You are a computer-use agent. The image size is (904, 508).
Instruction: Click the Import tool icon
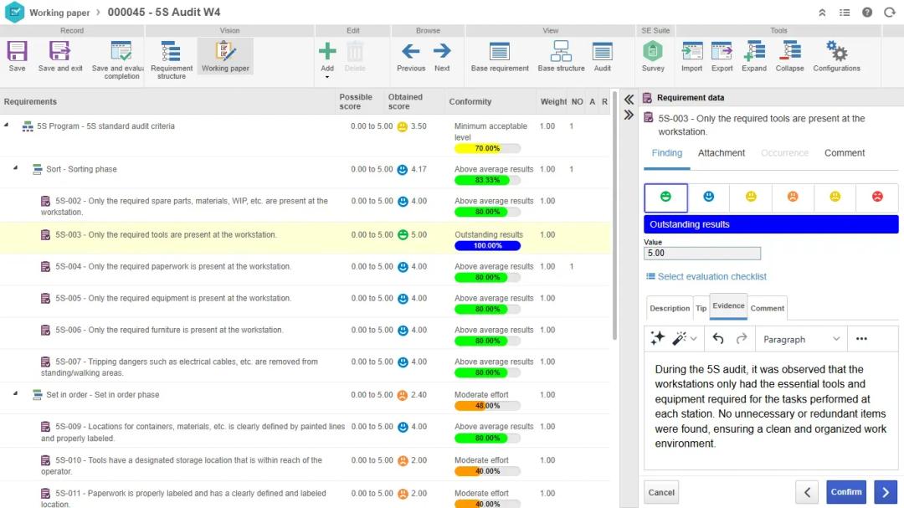691,52
